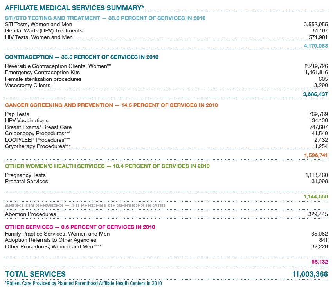Select the Contraception section heading
Viewport: 335px width, 291px height.
pyautogui.click(x=81, y=57)
